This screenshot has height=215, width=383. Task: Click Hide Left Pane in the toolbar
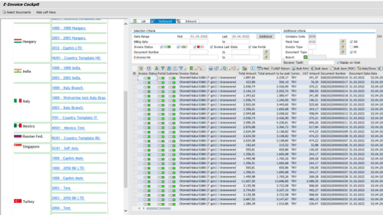[x=46, y=12]
